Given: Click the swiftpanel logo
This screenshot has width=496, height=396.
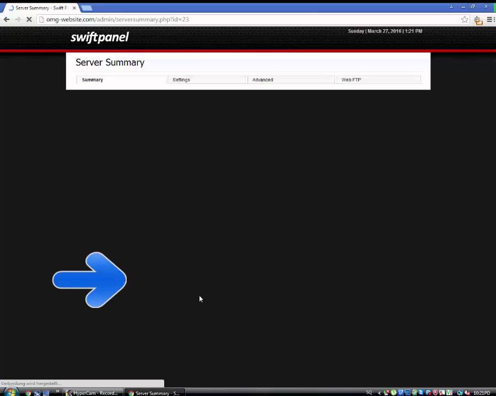Looking at the screenshot, I should pos(100,37).
